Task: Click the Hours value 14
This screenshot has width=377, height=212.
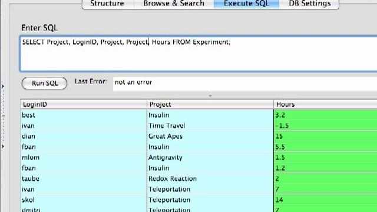Action: (325, 200)
